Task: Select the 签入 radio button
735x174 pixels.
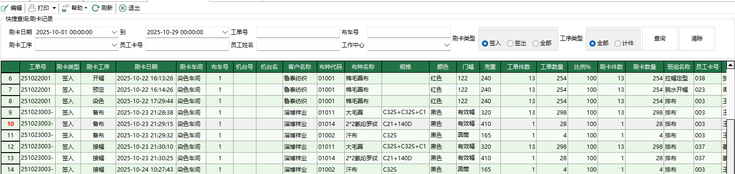Action: [492, 43]
